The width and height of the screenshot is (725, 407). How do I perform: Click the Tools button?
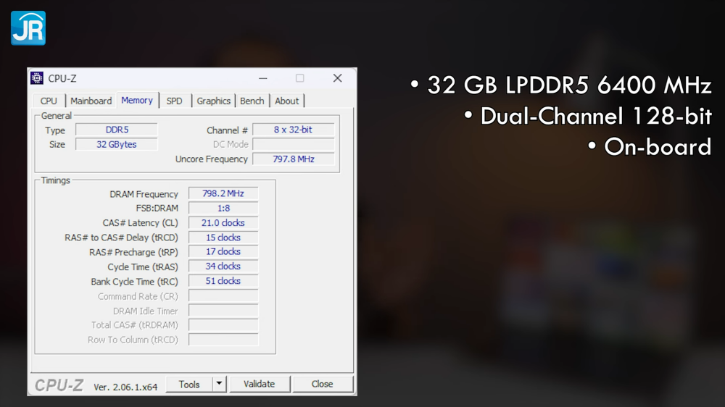pos(189,385)
